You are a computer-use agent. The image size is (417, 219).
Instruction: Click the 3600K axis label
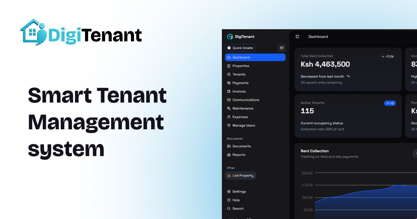tap(307, 173)
